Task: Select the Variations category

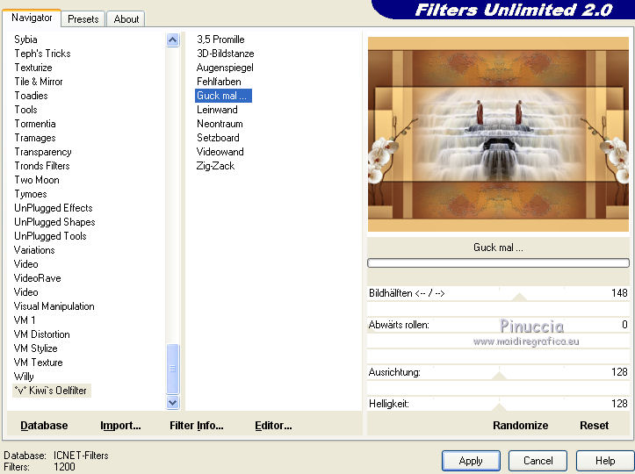Action: point(34,250)
